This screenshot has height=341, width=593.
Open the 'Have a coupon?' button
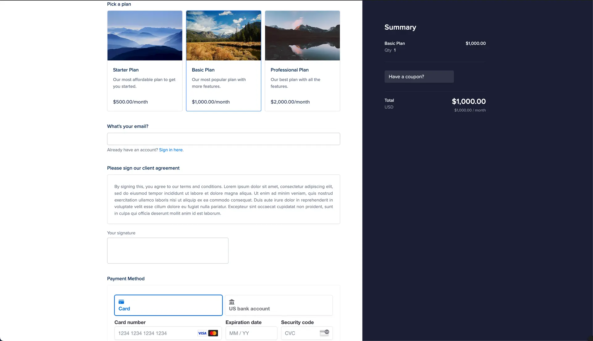(419, 77)
